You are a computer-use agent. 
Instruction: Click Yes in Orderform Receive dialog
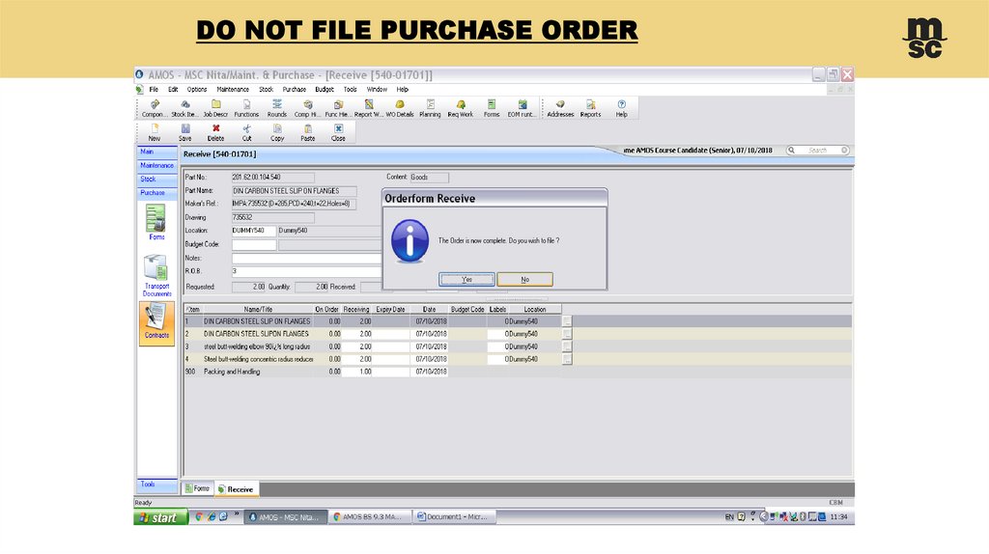(x=467, y=279)
